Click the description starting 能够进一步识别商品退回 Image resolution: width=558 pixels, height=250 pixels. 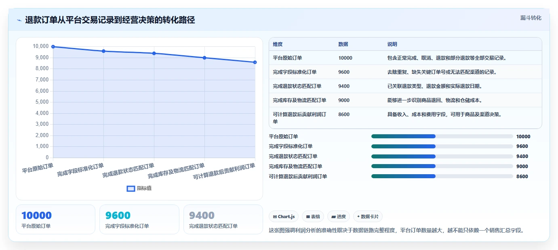pyautogui.click(x=435, y=100)
